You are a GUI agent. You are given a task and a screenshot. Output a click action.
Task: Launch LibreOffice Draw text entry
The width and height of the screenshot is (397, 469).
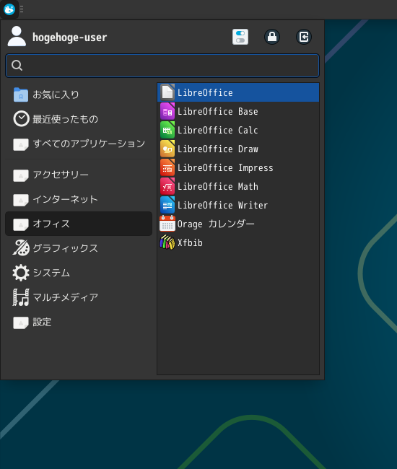tap(217, 149)
